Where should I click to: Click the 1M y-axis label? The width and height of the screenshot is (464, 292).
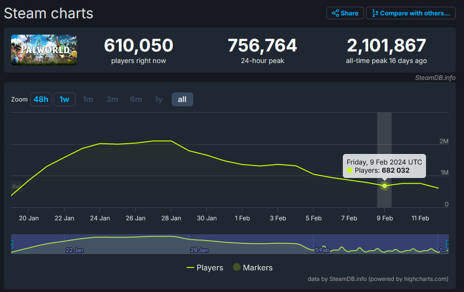click(x=444, y=172)
